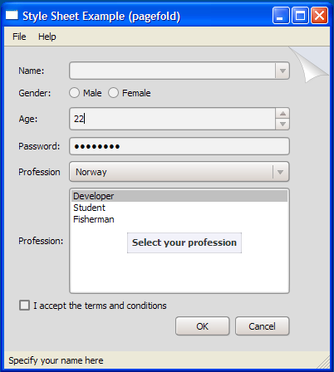Decrease age with the down arrow

[x=282, y=124]
